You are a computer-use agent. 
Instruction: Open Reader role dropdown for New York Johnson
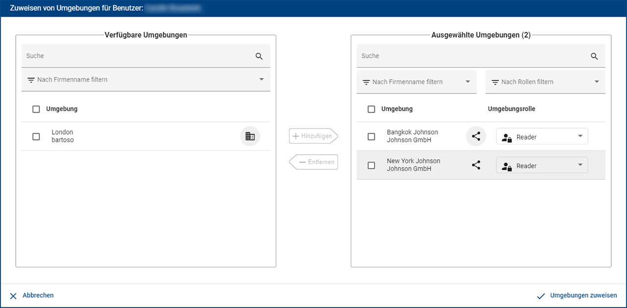[542, 166]
